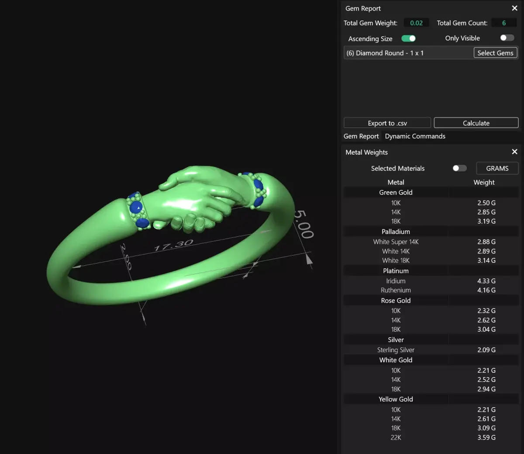Viewport: 524px width, 454px height.
Task: Click the Palladium header row
Action: (x=431, y=232)
